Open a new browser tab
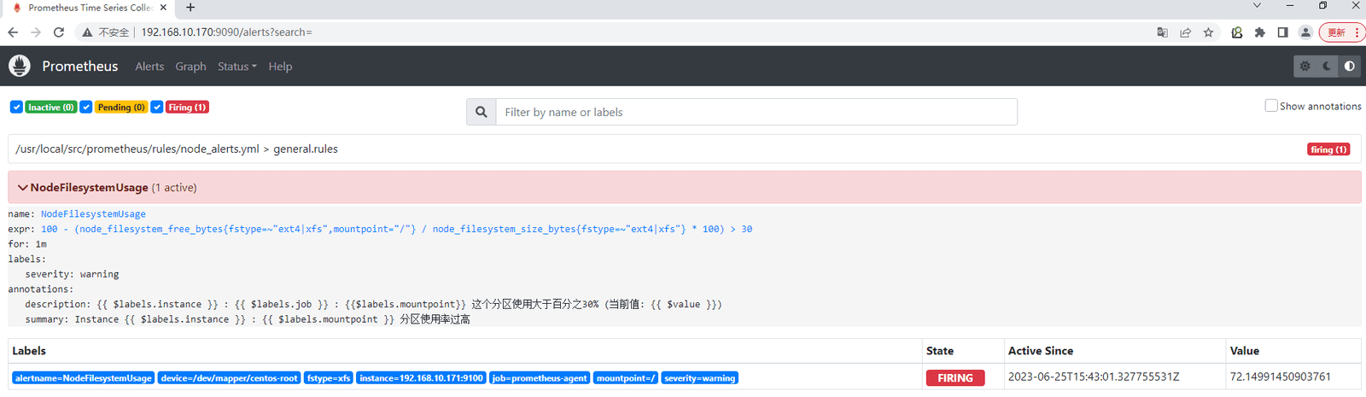1366x397 pixels. 190,8
